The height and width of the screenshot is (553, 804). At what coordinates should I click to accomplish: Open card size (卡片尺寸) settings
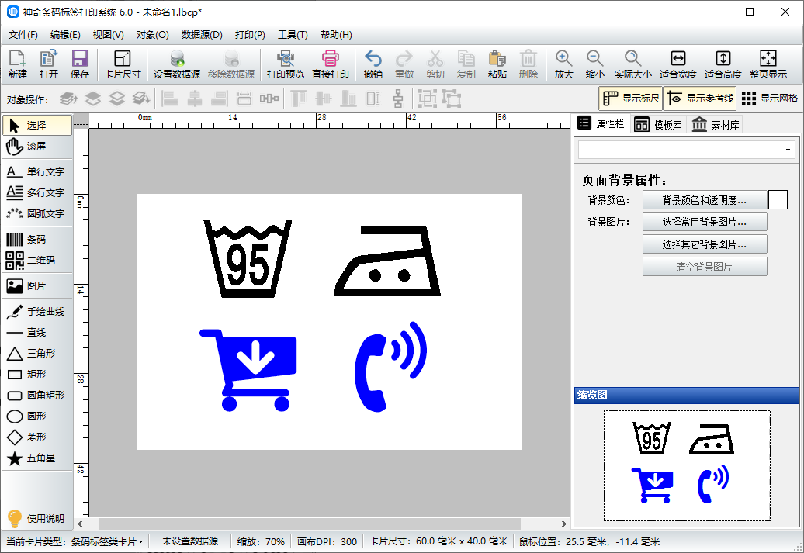point(122,65)
